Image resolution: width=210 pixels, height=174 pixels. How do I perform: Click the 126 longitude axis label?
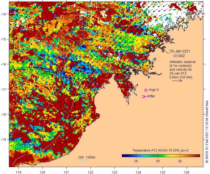click(186, 172)
